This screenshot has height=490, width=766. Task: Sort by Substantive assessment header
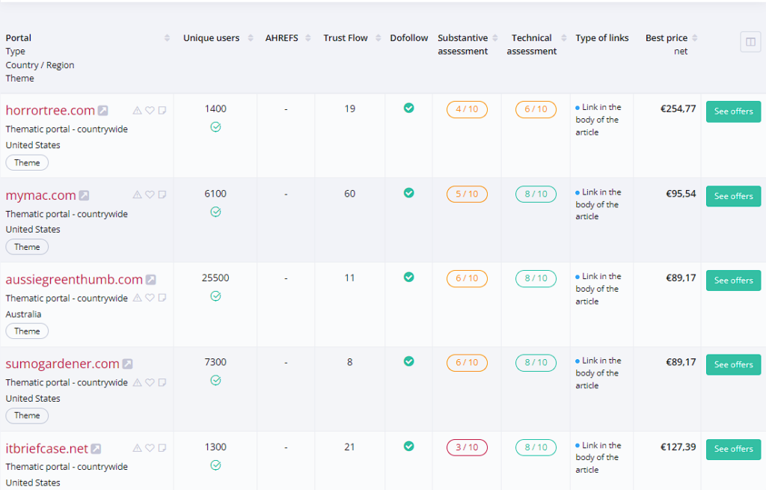494,38
